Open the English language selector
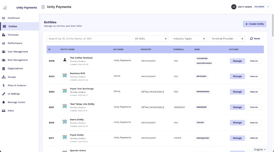 tap(260, 150)
